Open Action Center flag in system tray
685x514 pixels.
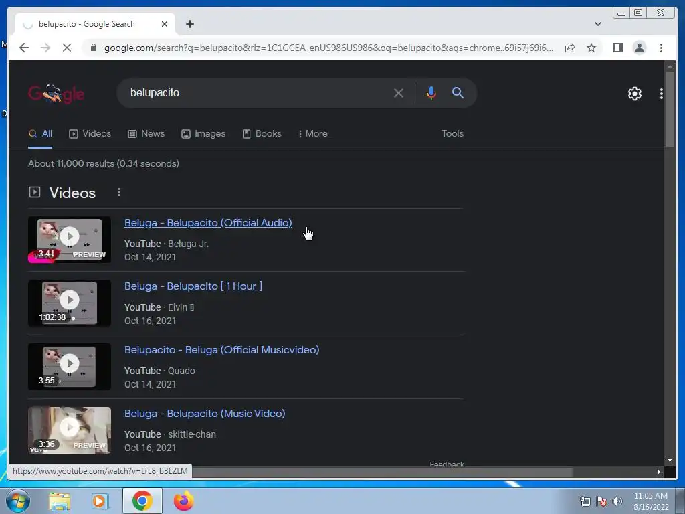601,501
